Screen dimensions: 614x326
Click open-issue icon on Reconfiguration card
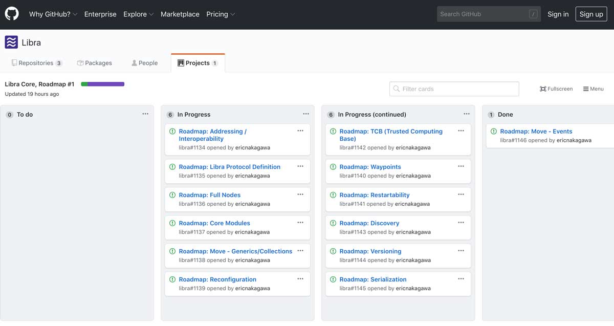pyautogui.click(x=172, y=279)
